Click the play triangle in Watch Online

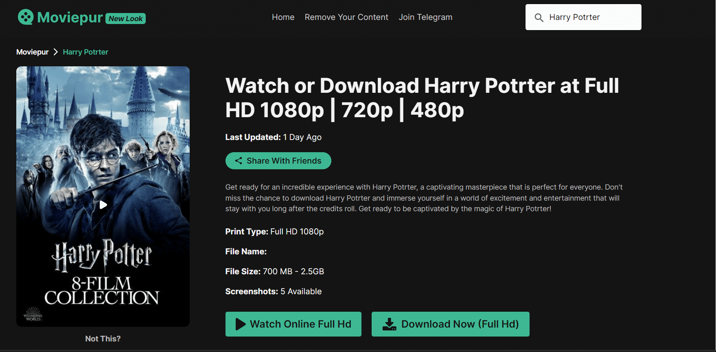tap(241, 324)
